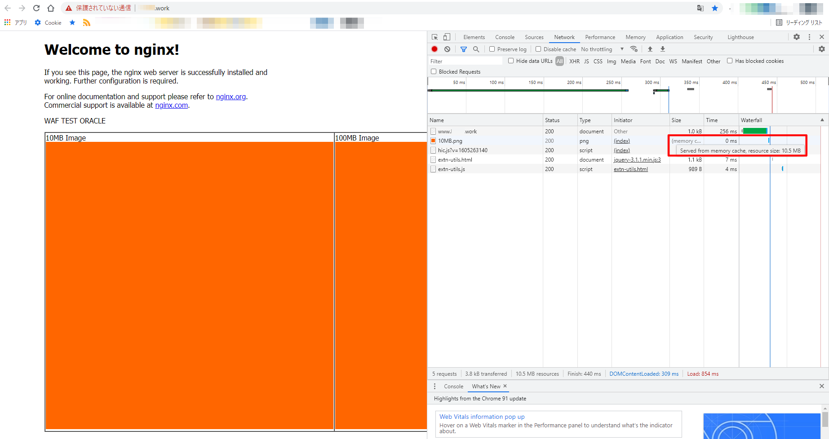
Task: Close the What's New tab
Action: coord(505,386)
